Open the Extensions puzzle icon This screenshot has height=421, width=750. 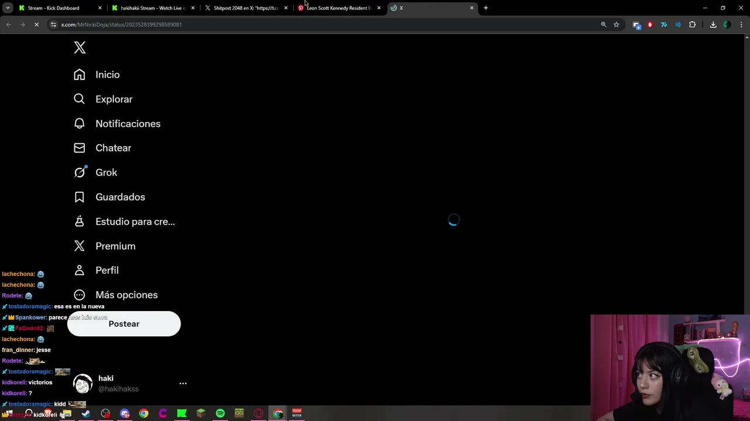(x=693, y=25)
